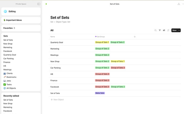
Task: Open Facebook in Sets sidebar list
Action: click(8, 51)
